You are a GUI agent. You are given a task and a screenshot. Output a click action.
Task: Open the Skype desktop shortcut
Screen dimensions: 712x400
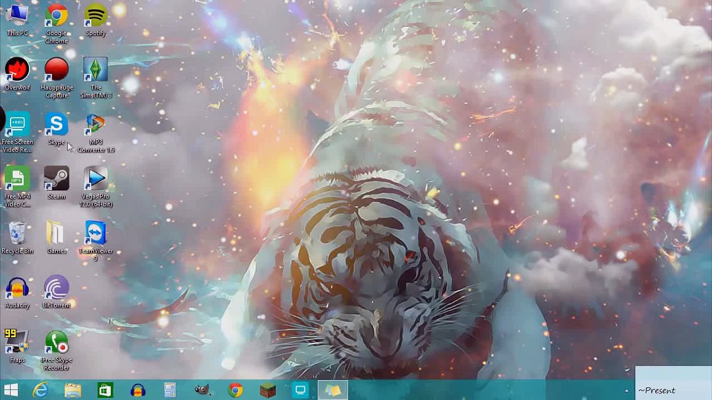tap(56, 129)
